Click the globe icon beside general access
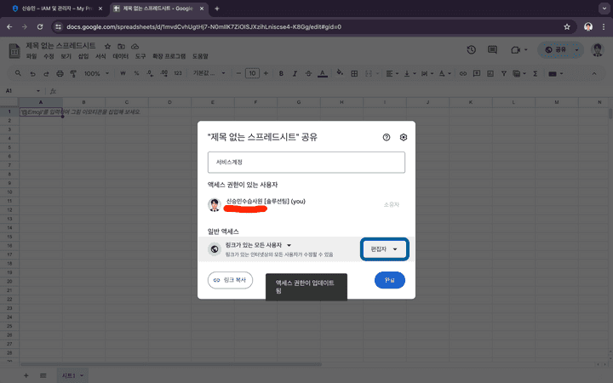Image resolution: width=613 pixels, height=383 pixels. 214,249
